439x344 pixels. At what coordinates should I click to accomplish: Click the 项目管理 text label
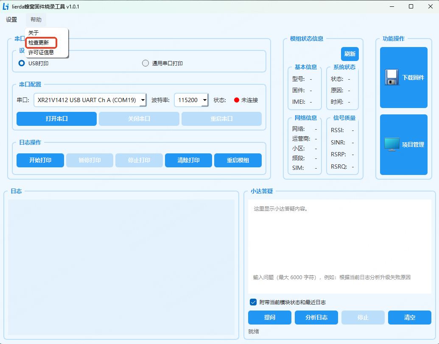pos(413,144)
